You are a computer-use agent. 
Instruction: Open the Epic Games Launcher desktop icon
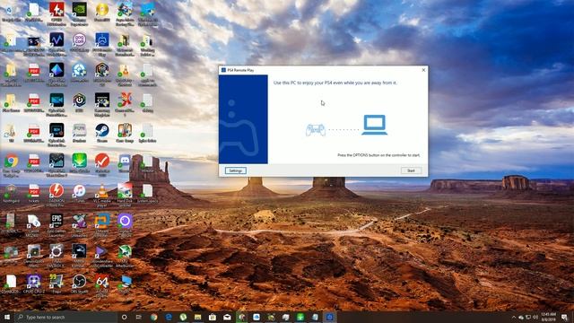point(57,225)
